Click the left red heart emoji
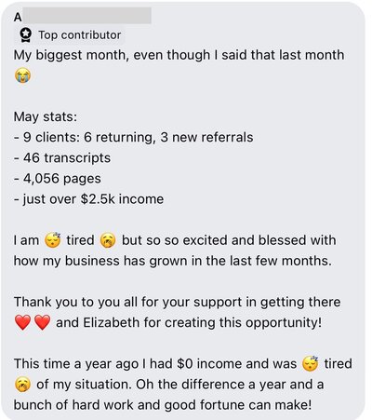Image resolution: width=372 pixels, height=420 pixels. click(x=22, y=322)
